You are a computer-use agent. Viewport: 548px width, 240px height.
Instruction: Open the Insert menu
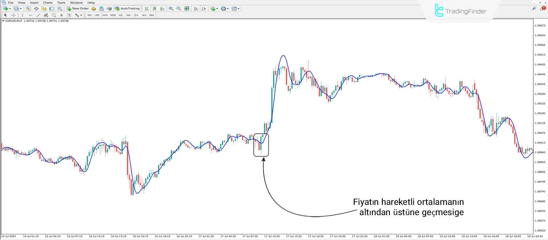tap(34, 3)
